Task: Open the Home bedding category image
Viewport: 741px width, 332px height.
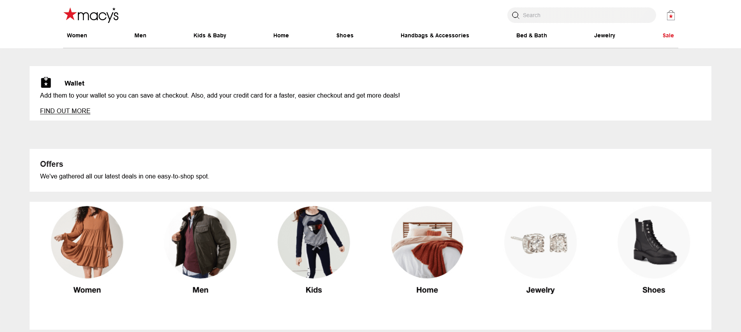Action: tap(427, 242)
